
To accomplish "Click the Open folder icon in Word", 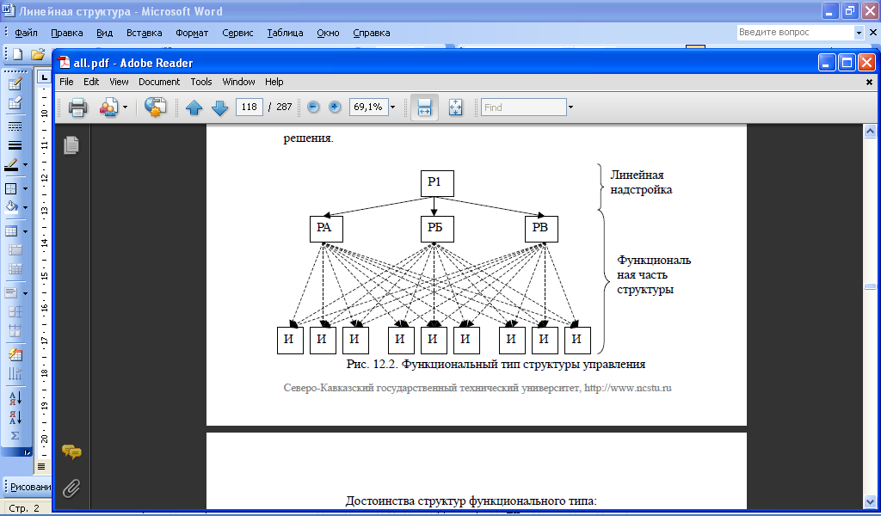I will click(x=38, y=54).
